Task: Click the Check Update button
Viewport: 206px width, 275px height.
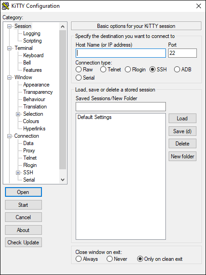Action: coord(23,243)
